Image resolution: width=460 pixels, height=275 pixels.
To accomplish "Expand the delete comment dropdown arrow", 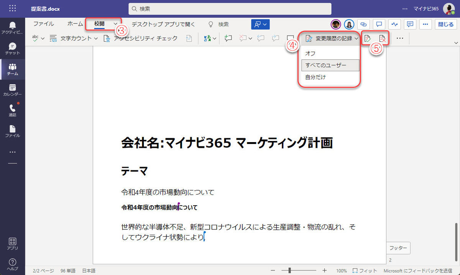I will tap(250, 38).
